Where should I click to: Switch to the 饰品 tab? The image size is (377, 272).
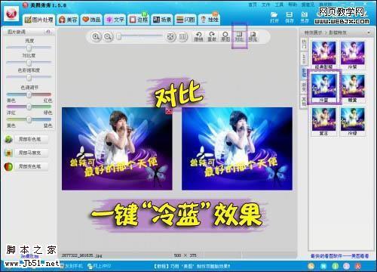[x=91, y=20]
